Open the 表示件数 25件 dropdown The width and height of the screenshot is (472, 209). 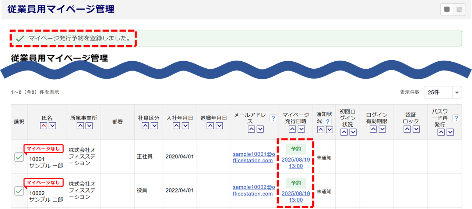point(443,92)
